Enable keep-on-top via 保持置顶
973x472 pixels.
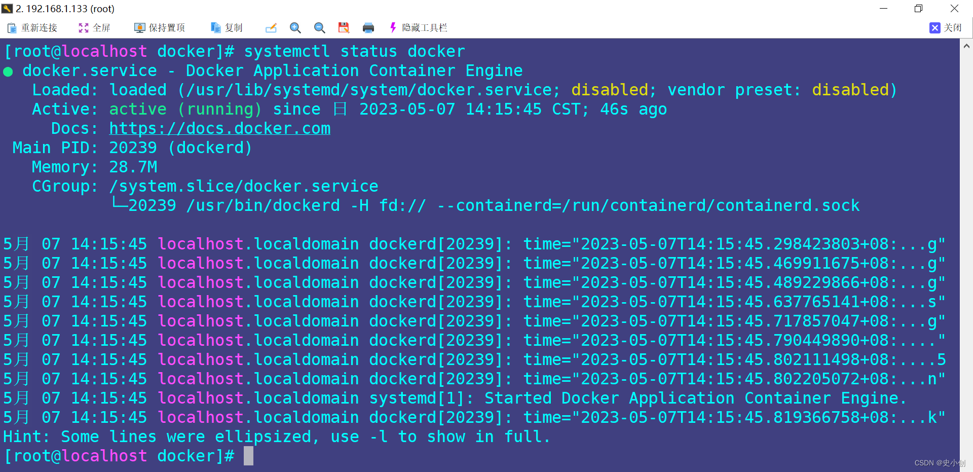[160, 28]
